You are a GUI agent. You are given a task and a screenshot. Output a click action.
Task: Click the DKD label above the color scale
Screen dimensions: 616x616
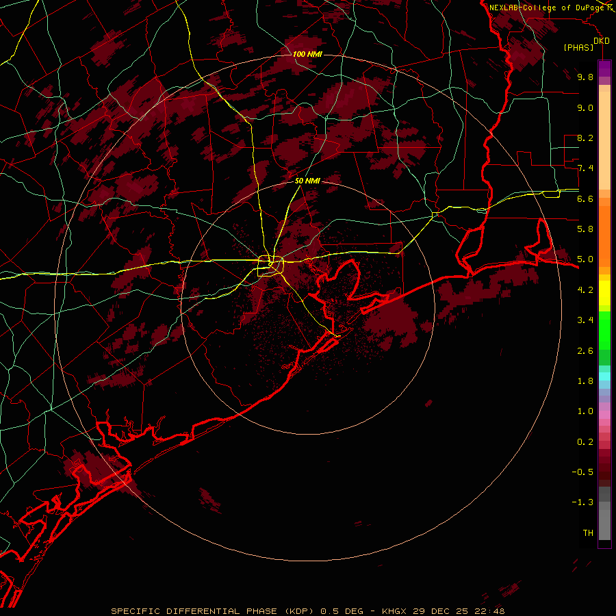(602, 41)
